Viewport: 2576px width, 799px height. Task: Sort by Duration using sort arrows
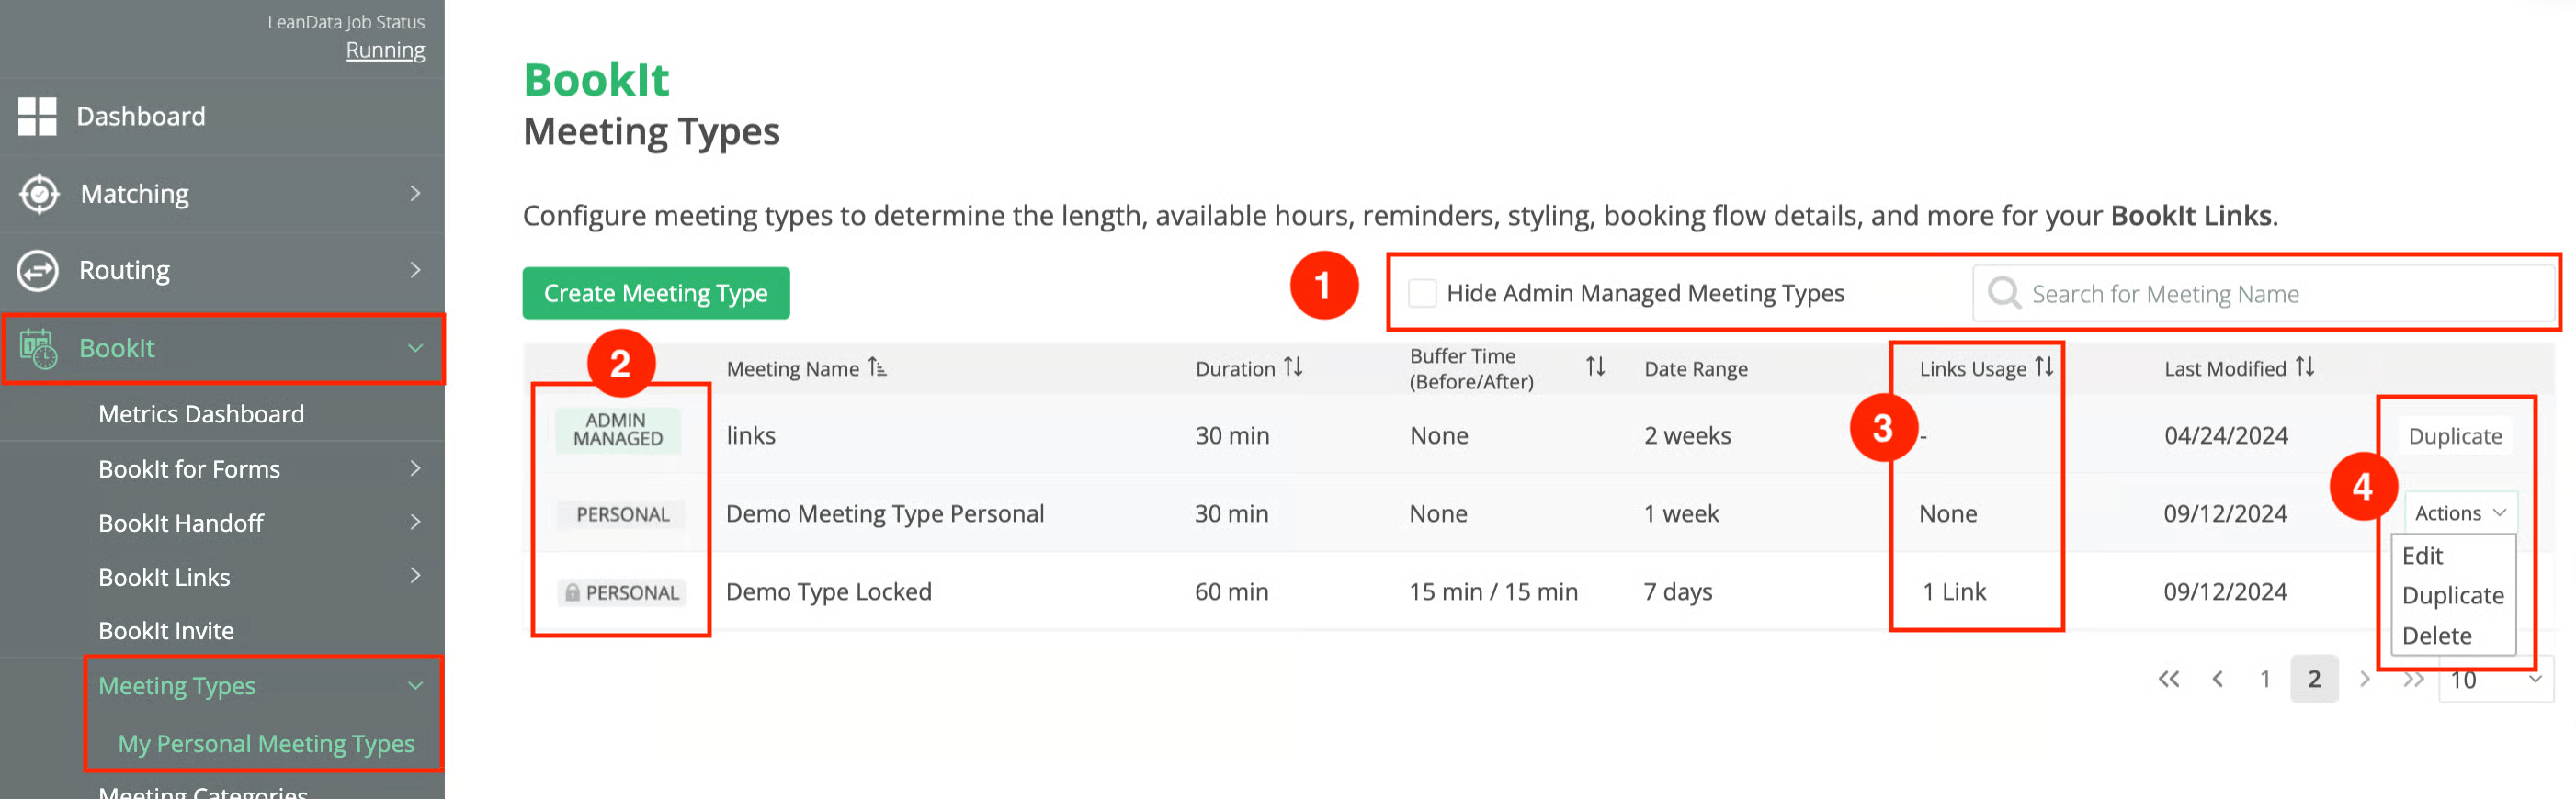[x=1293, y=367]
